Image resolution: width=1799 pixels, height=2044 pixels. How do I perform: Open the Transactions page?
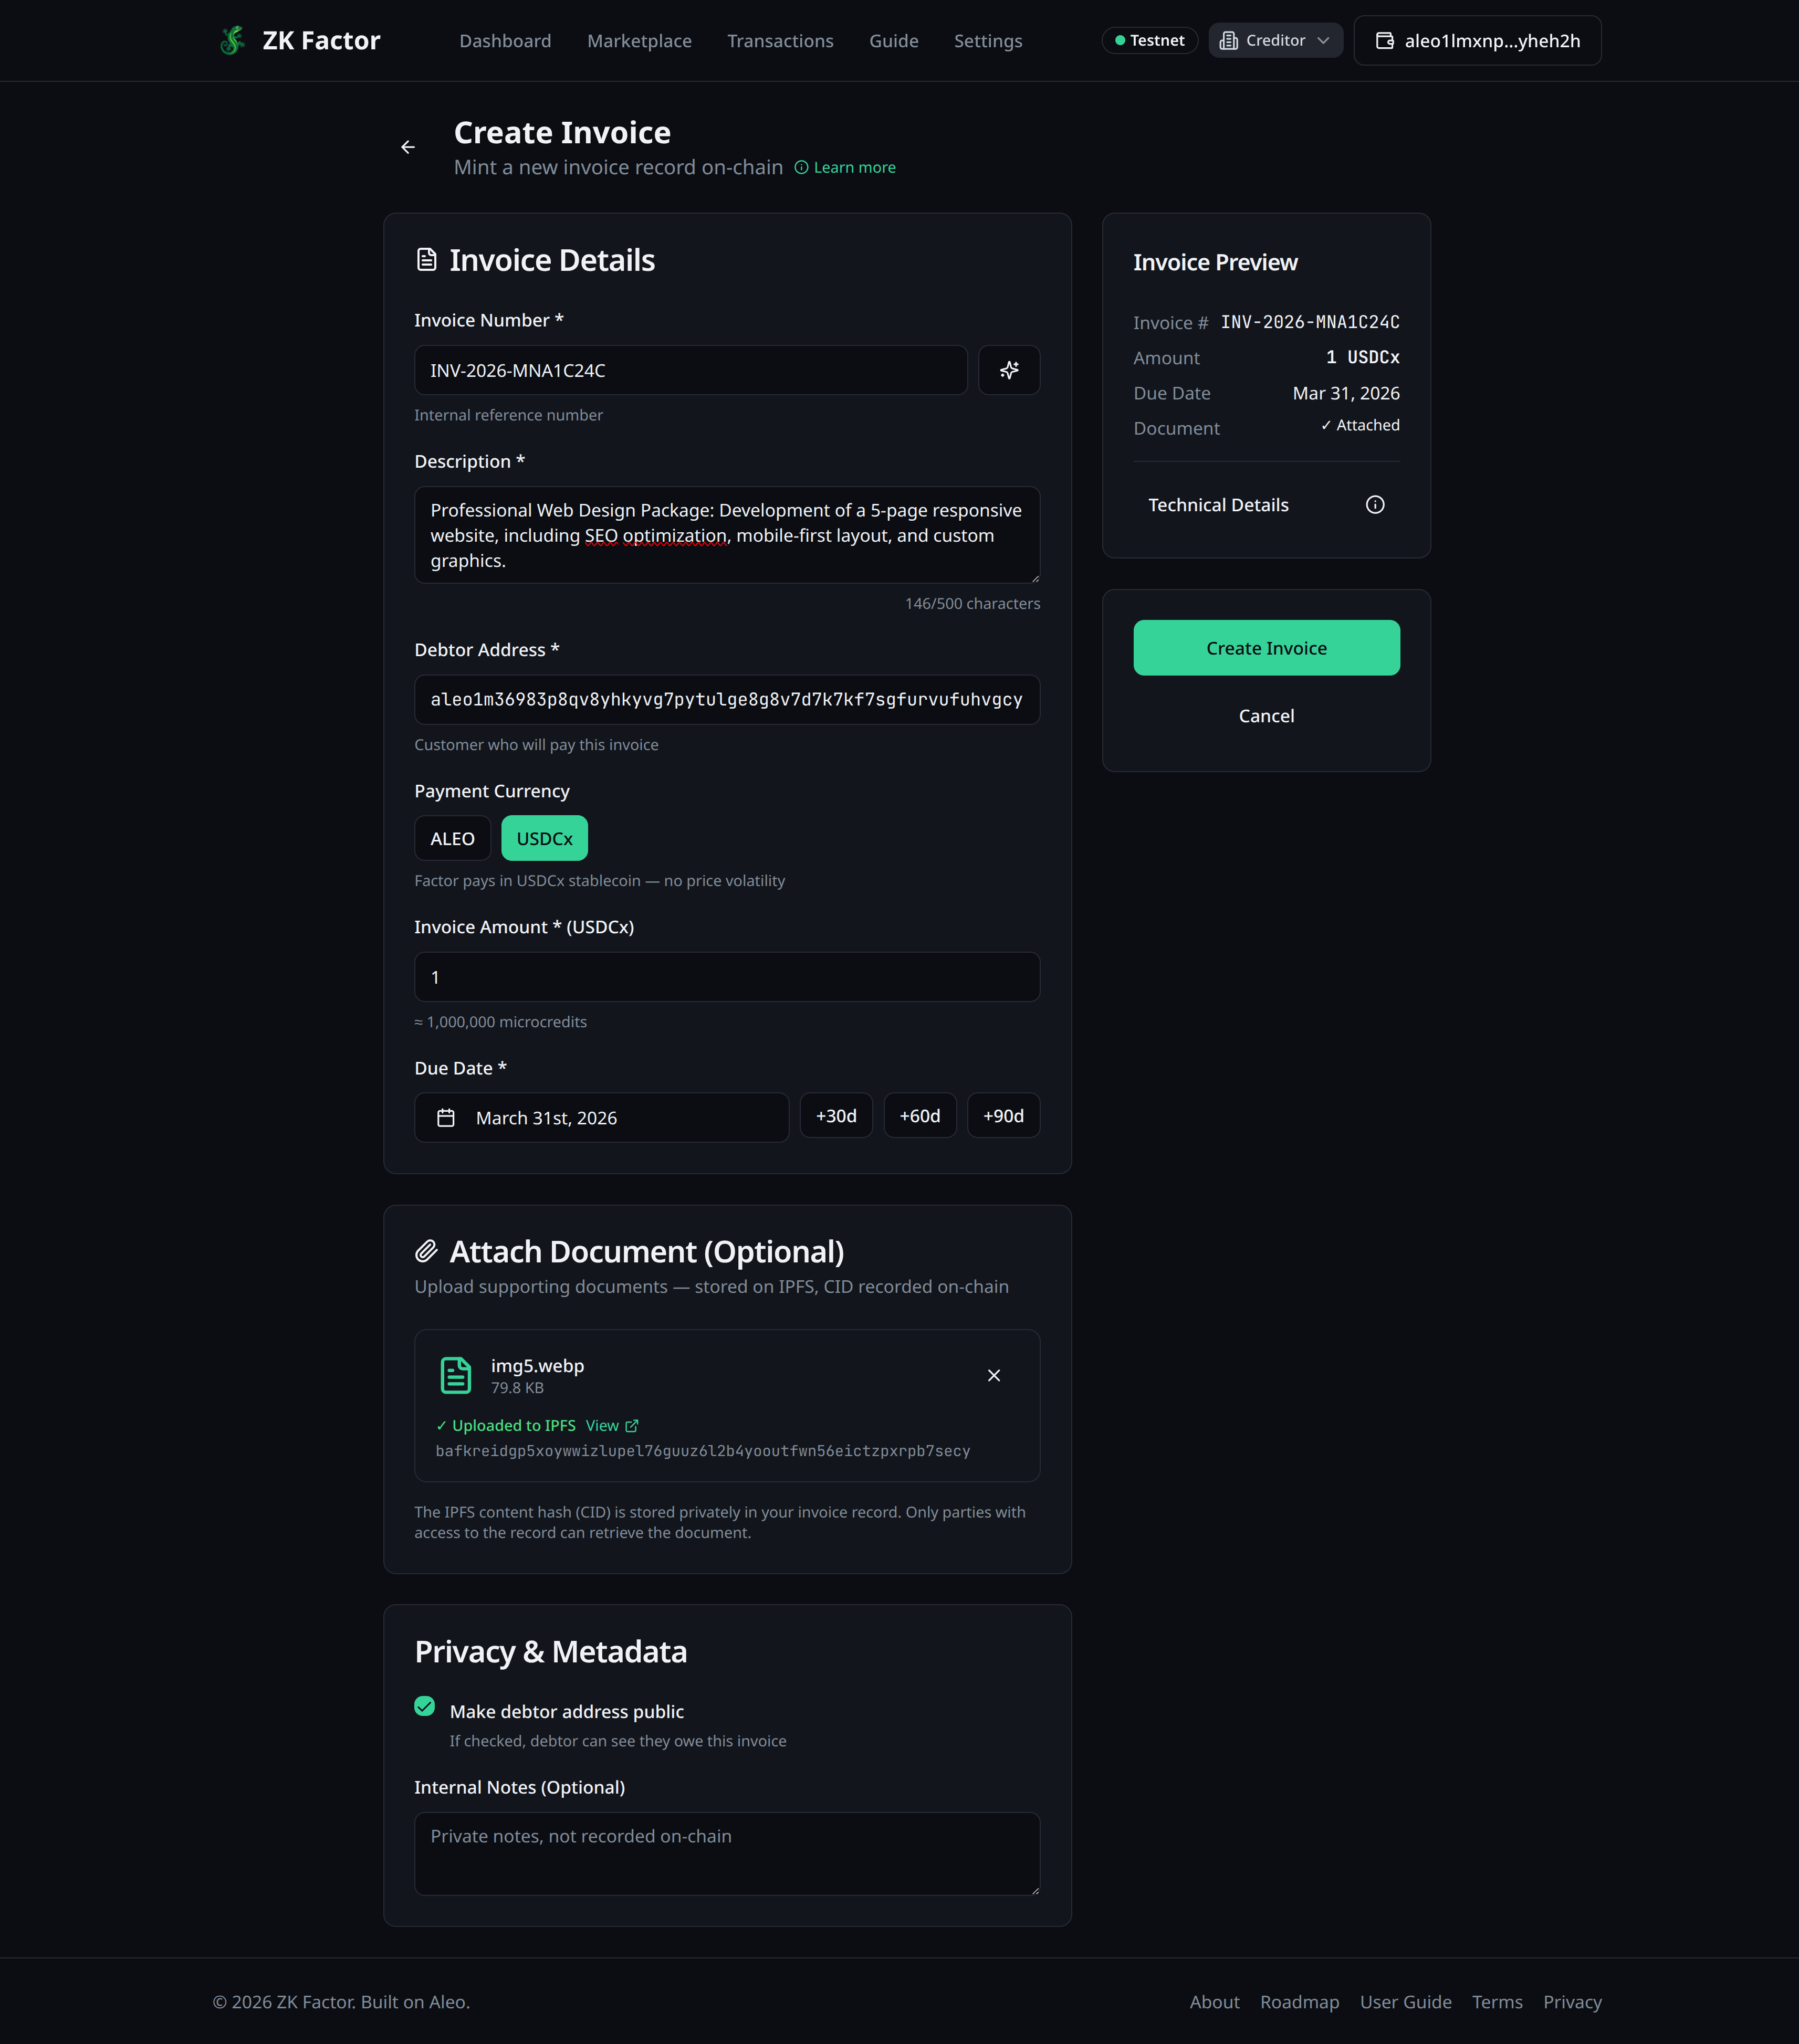pos(780,41)
